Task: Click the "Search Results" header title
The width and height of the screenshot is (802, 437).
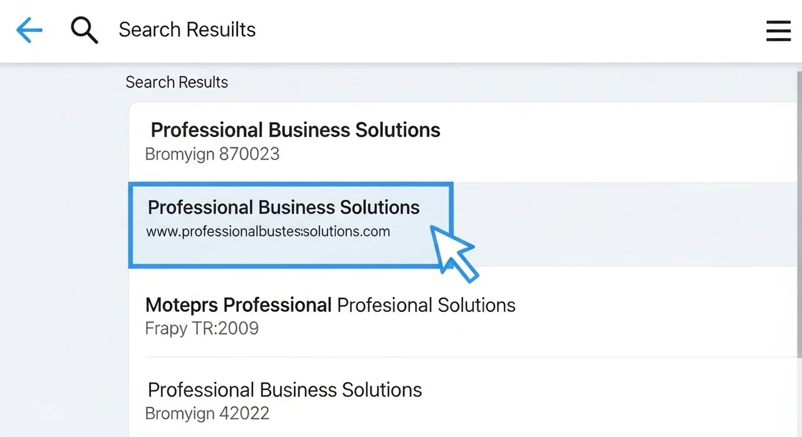Action: coord(187,30)
